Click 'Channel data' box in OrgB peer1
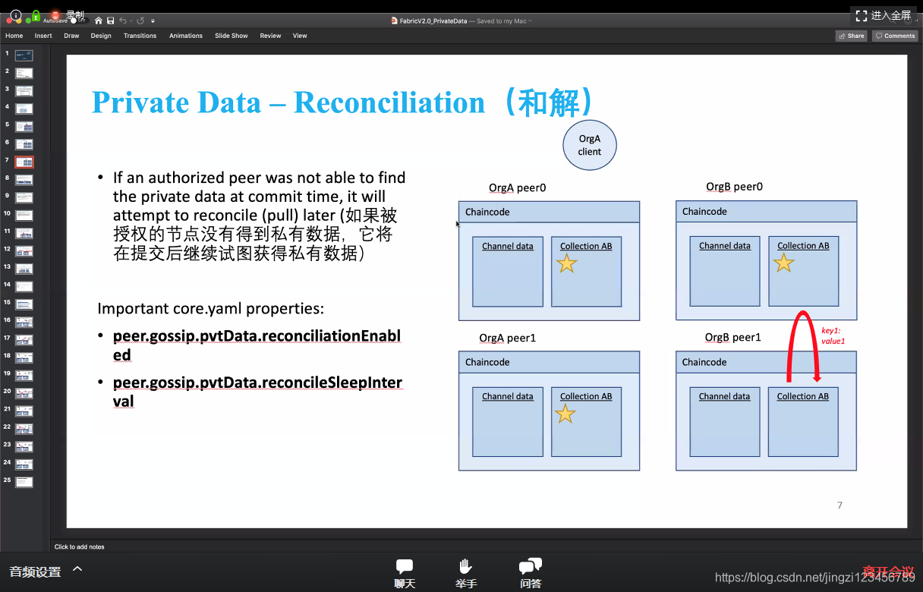The height and width of the screenshot is (592, 923). (x=724, y=422)
